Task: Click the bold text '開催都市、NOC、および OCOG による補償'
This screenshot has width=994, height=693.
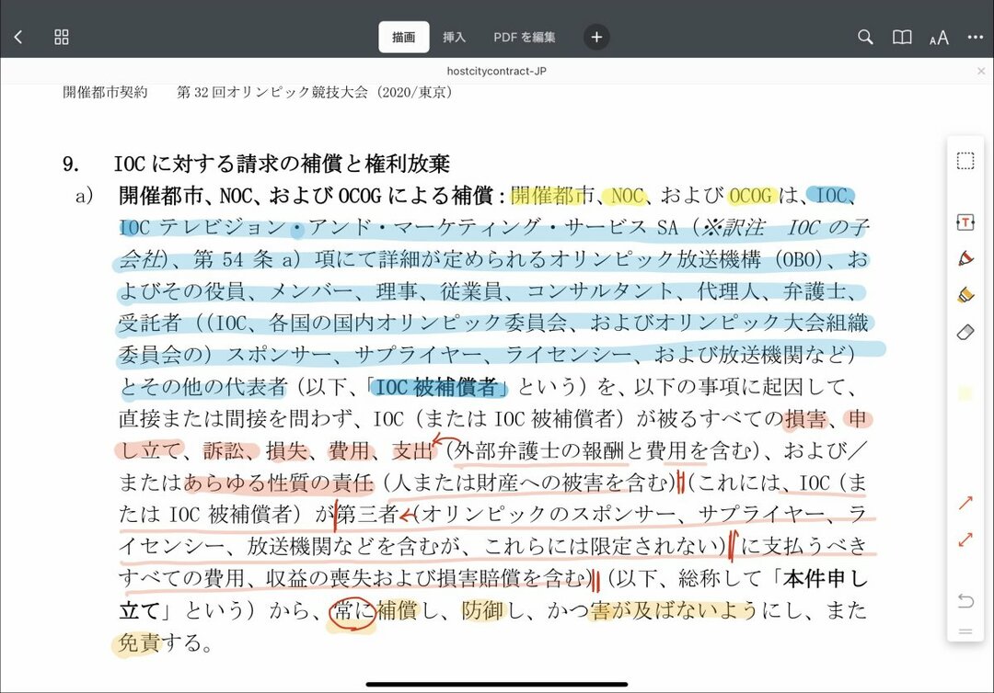Action: (x=306, y=195)
